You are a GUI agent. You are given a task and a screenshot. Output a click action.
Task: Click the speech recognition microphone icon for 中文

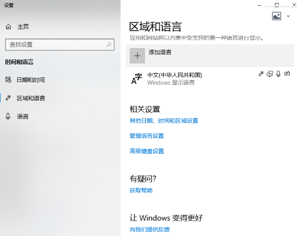pos(279,74)
